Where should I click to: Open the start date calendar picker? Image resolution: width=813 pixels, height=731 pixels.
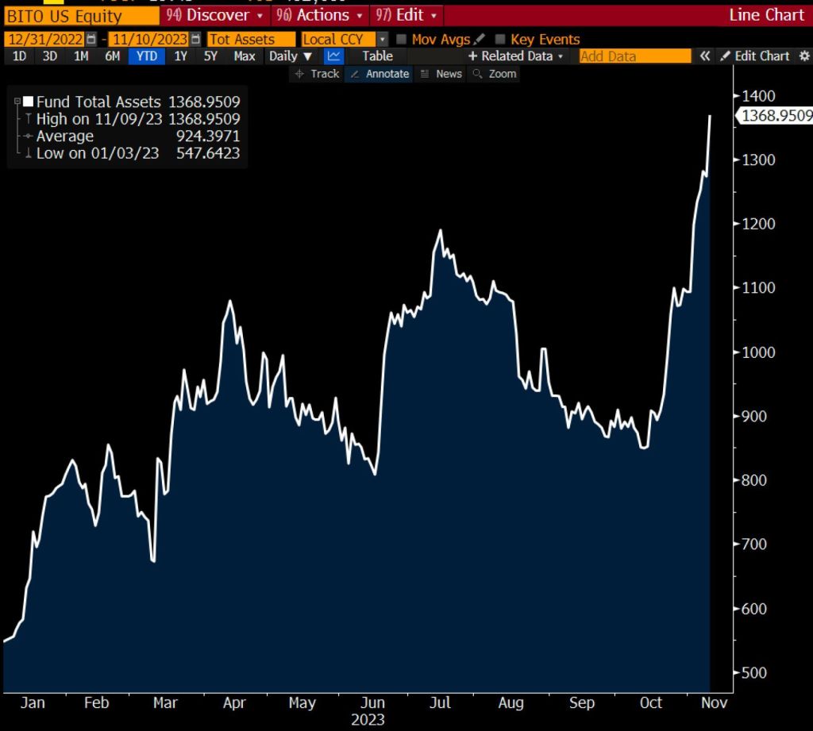92,39
